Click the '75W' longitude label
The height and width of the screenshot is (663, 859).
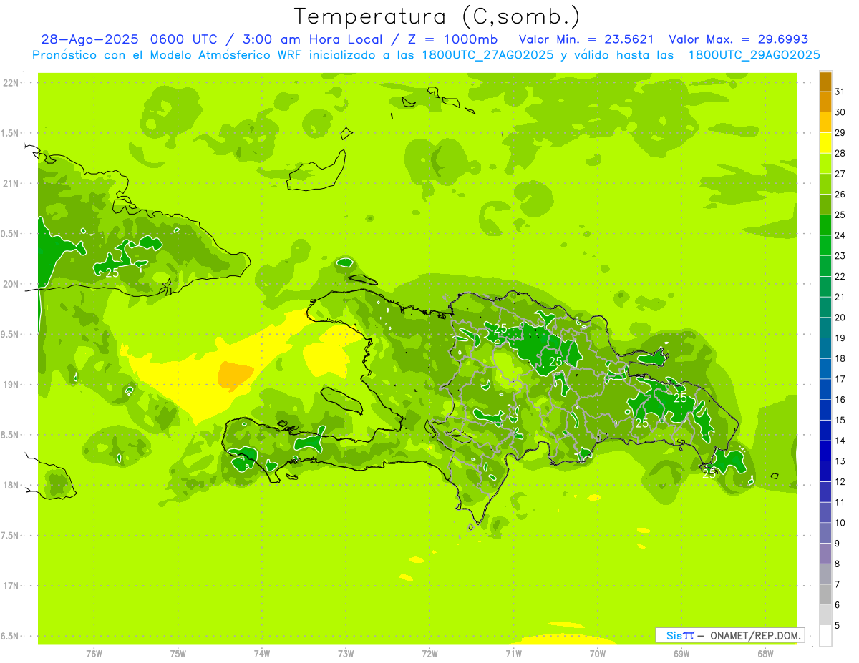(178, 653)
